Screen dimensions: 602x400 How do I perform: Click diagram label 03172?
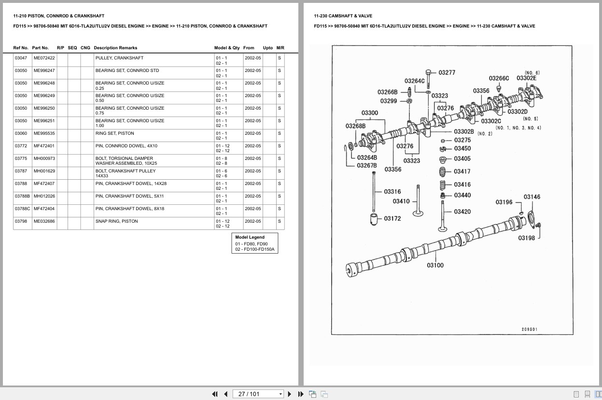point(392,218)
